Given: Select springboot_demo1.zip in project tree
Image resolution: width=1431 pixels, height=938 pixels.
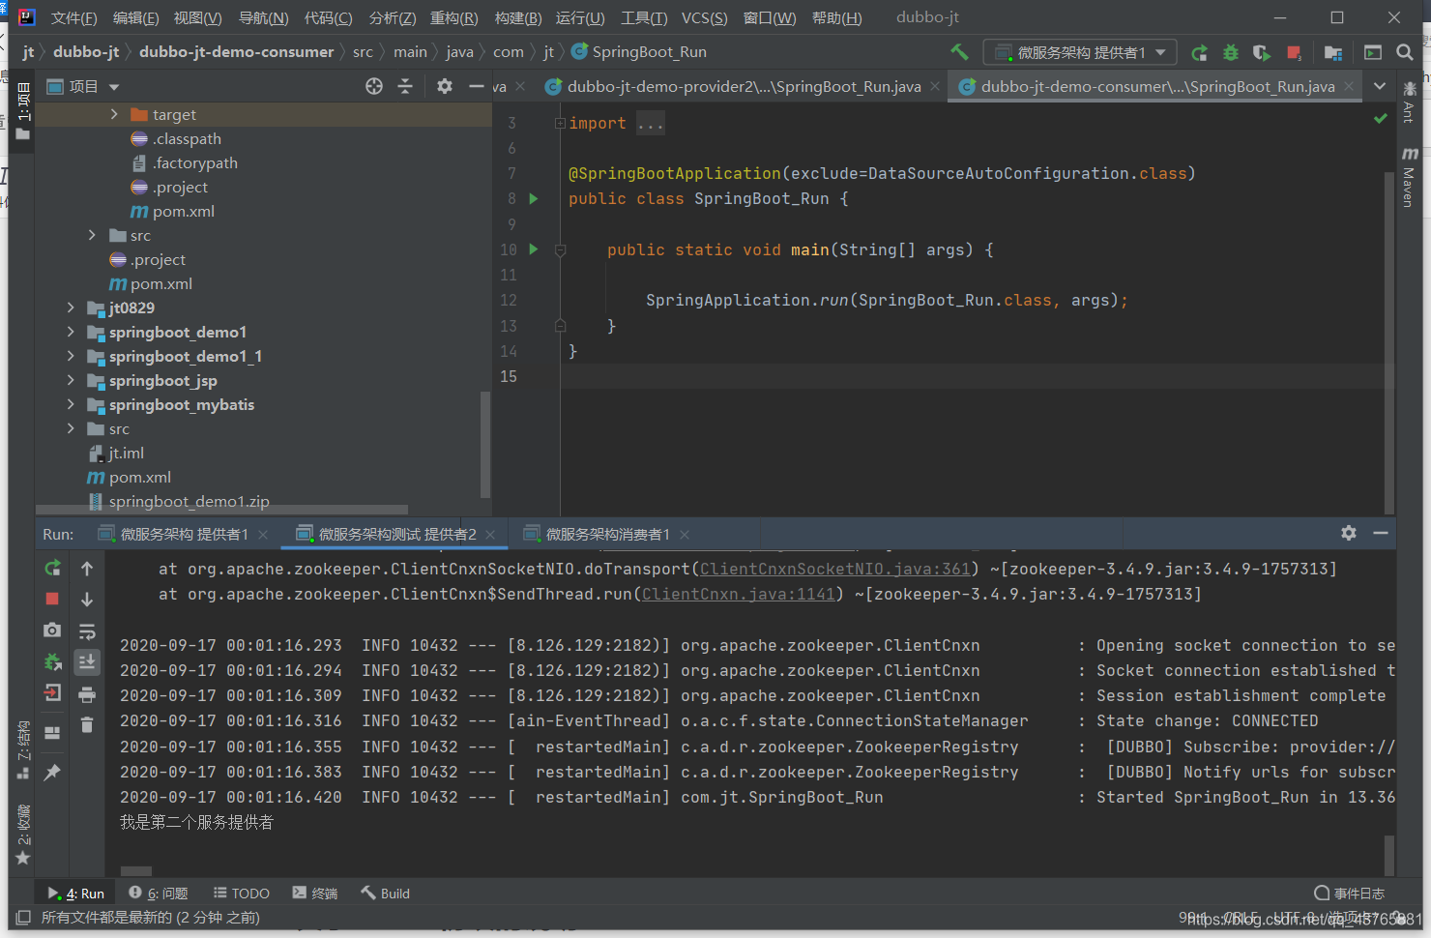Looking at the screenshot, I should (189, 501).
